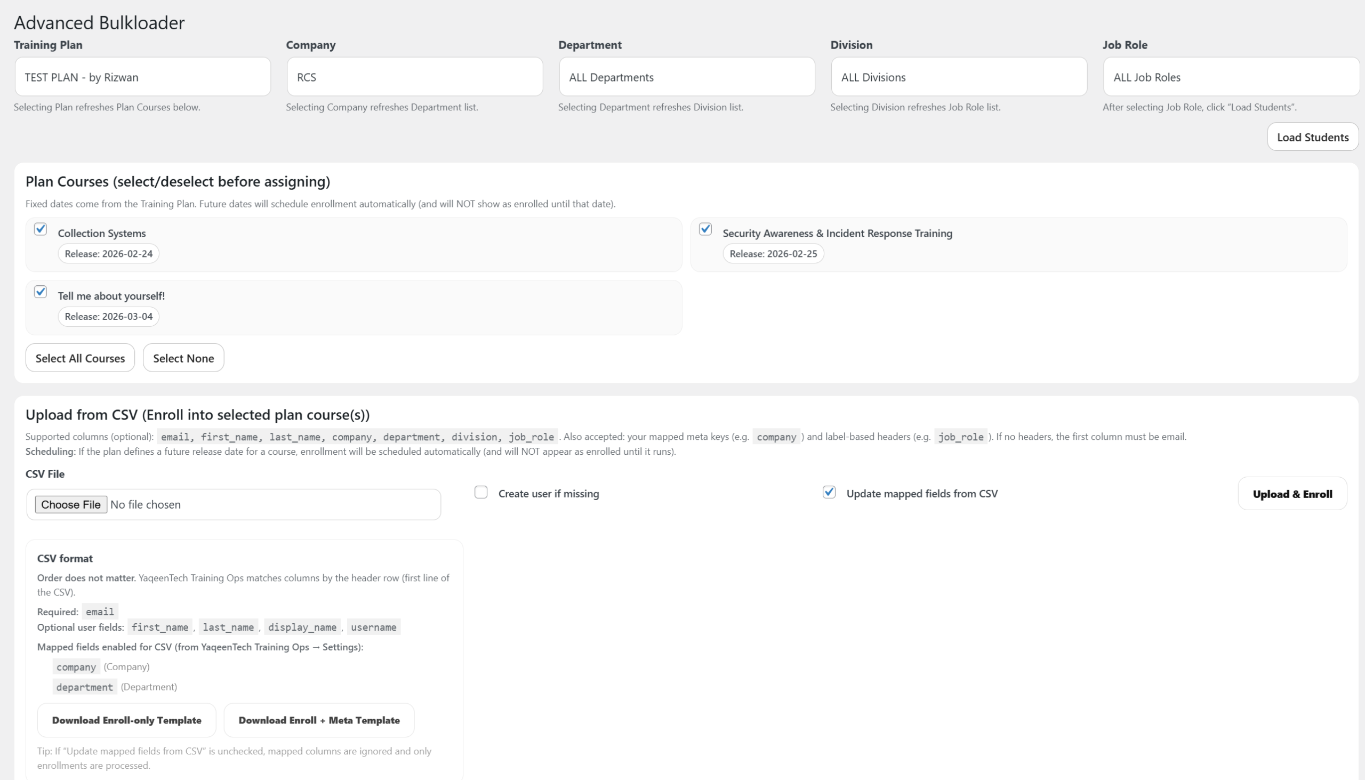Uncheck the Collection Systems course checkbox

coord(41,229)
